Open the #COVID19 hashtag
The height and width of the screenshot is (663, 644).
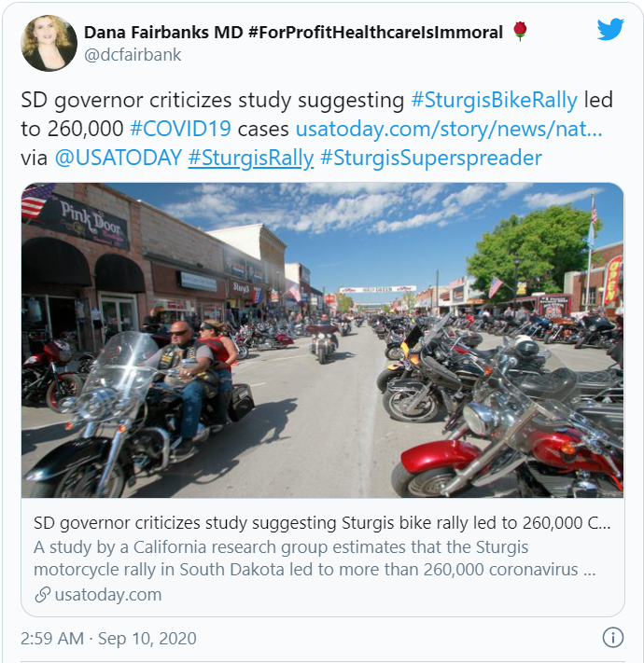tap(181, 129)
